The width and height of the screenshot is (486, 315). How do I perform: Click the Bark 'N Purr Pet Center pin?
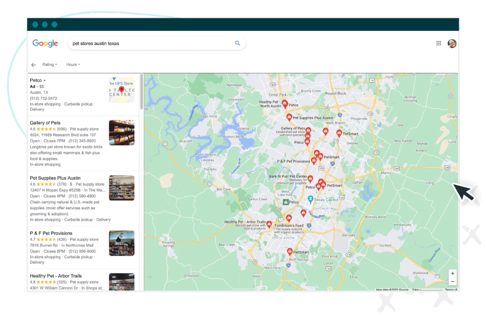pos(310,178)
